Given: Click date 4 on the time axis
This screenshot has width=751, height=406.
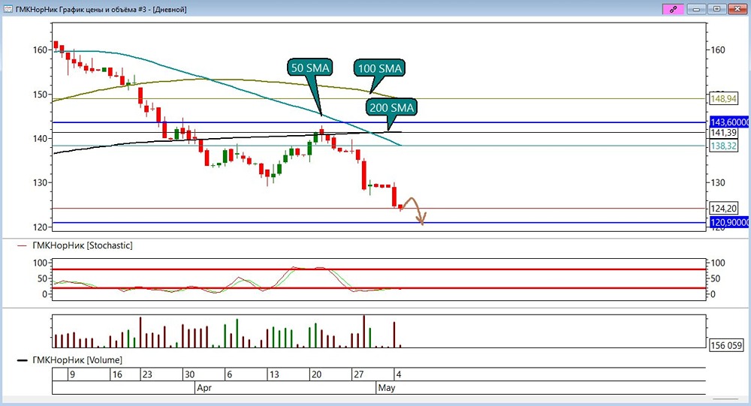Looking at the screenshot, I should (x=399, y=374).
